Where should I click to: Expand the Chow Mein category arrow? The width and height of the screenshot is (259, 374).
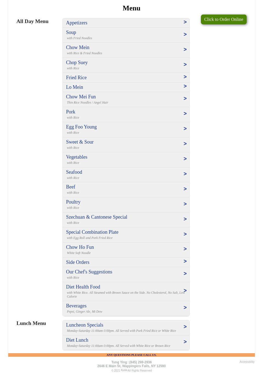(185, 50)
